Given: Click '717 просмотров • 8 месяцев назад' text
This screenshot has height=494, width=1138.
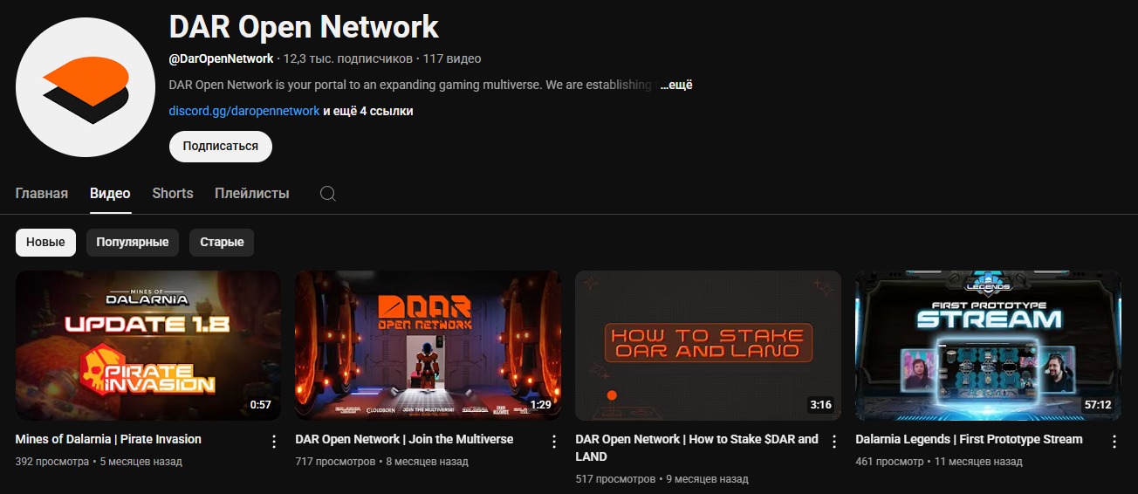Looking at the screenshot, I should click(382, 461).
